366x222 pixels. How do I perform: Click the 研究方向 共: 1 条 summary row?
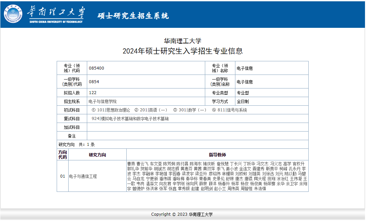183,144
